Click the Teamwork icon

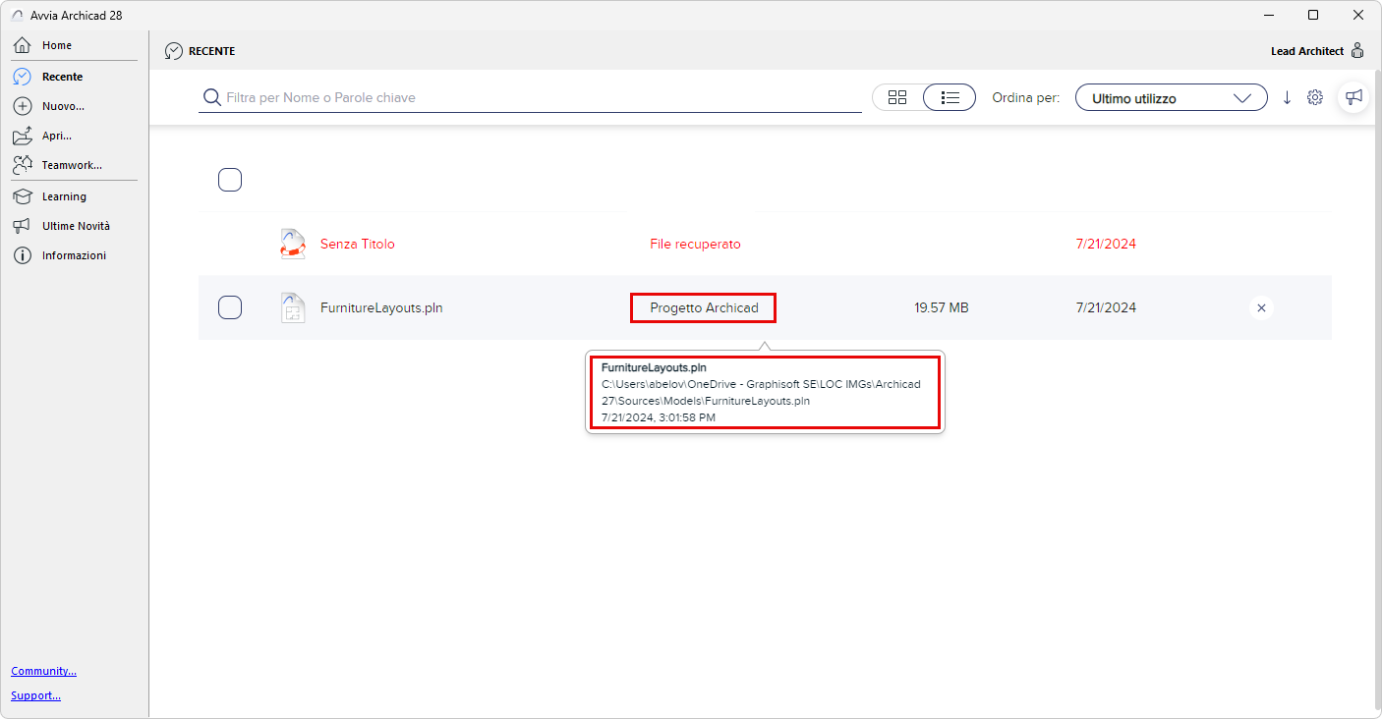coord(23,165)
